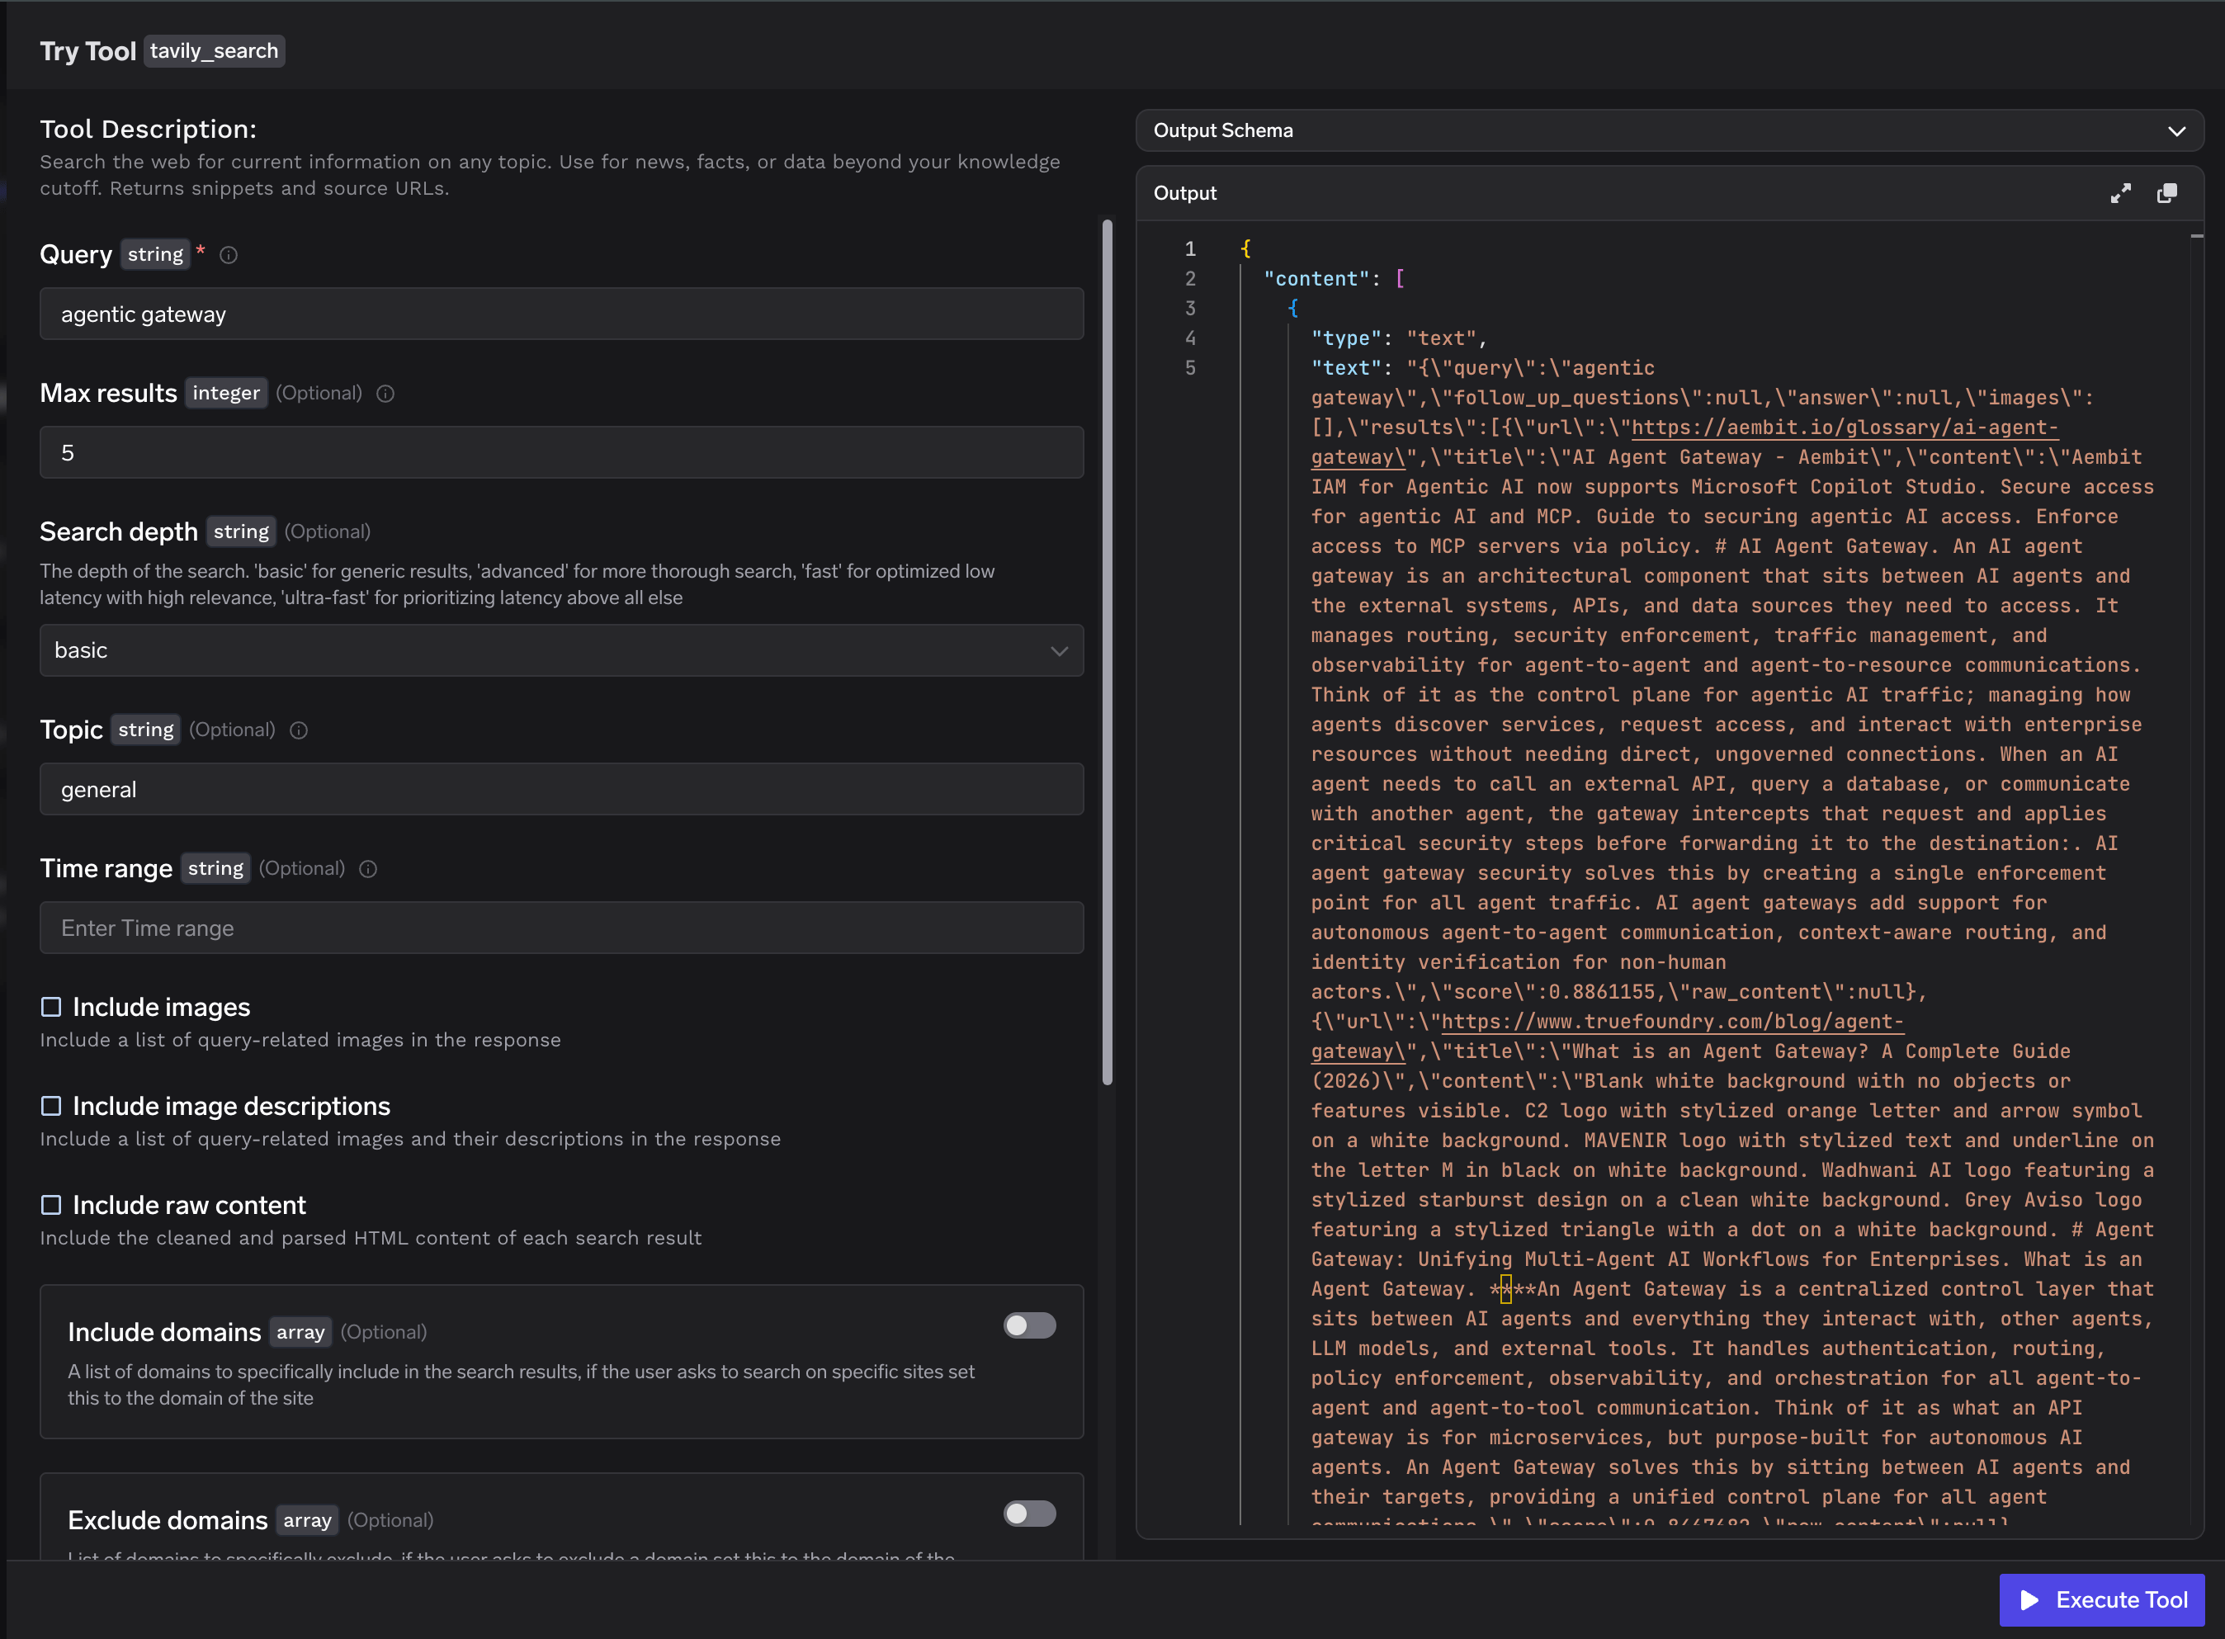Check the Include images checkbox
Image resolution: width=2225 pixels, height=1639 pixels.
(50, 1007)
